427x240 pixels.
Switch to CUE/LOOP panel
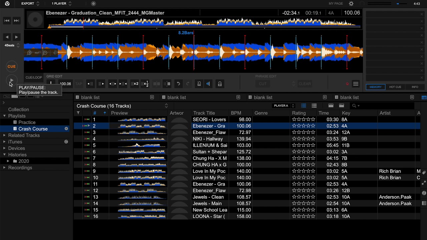34,77
